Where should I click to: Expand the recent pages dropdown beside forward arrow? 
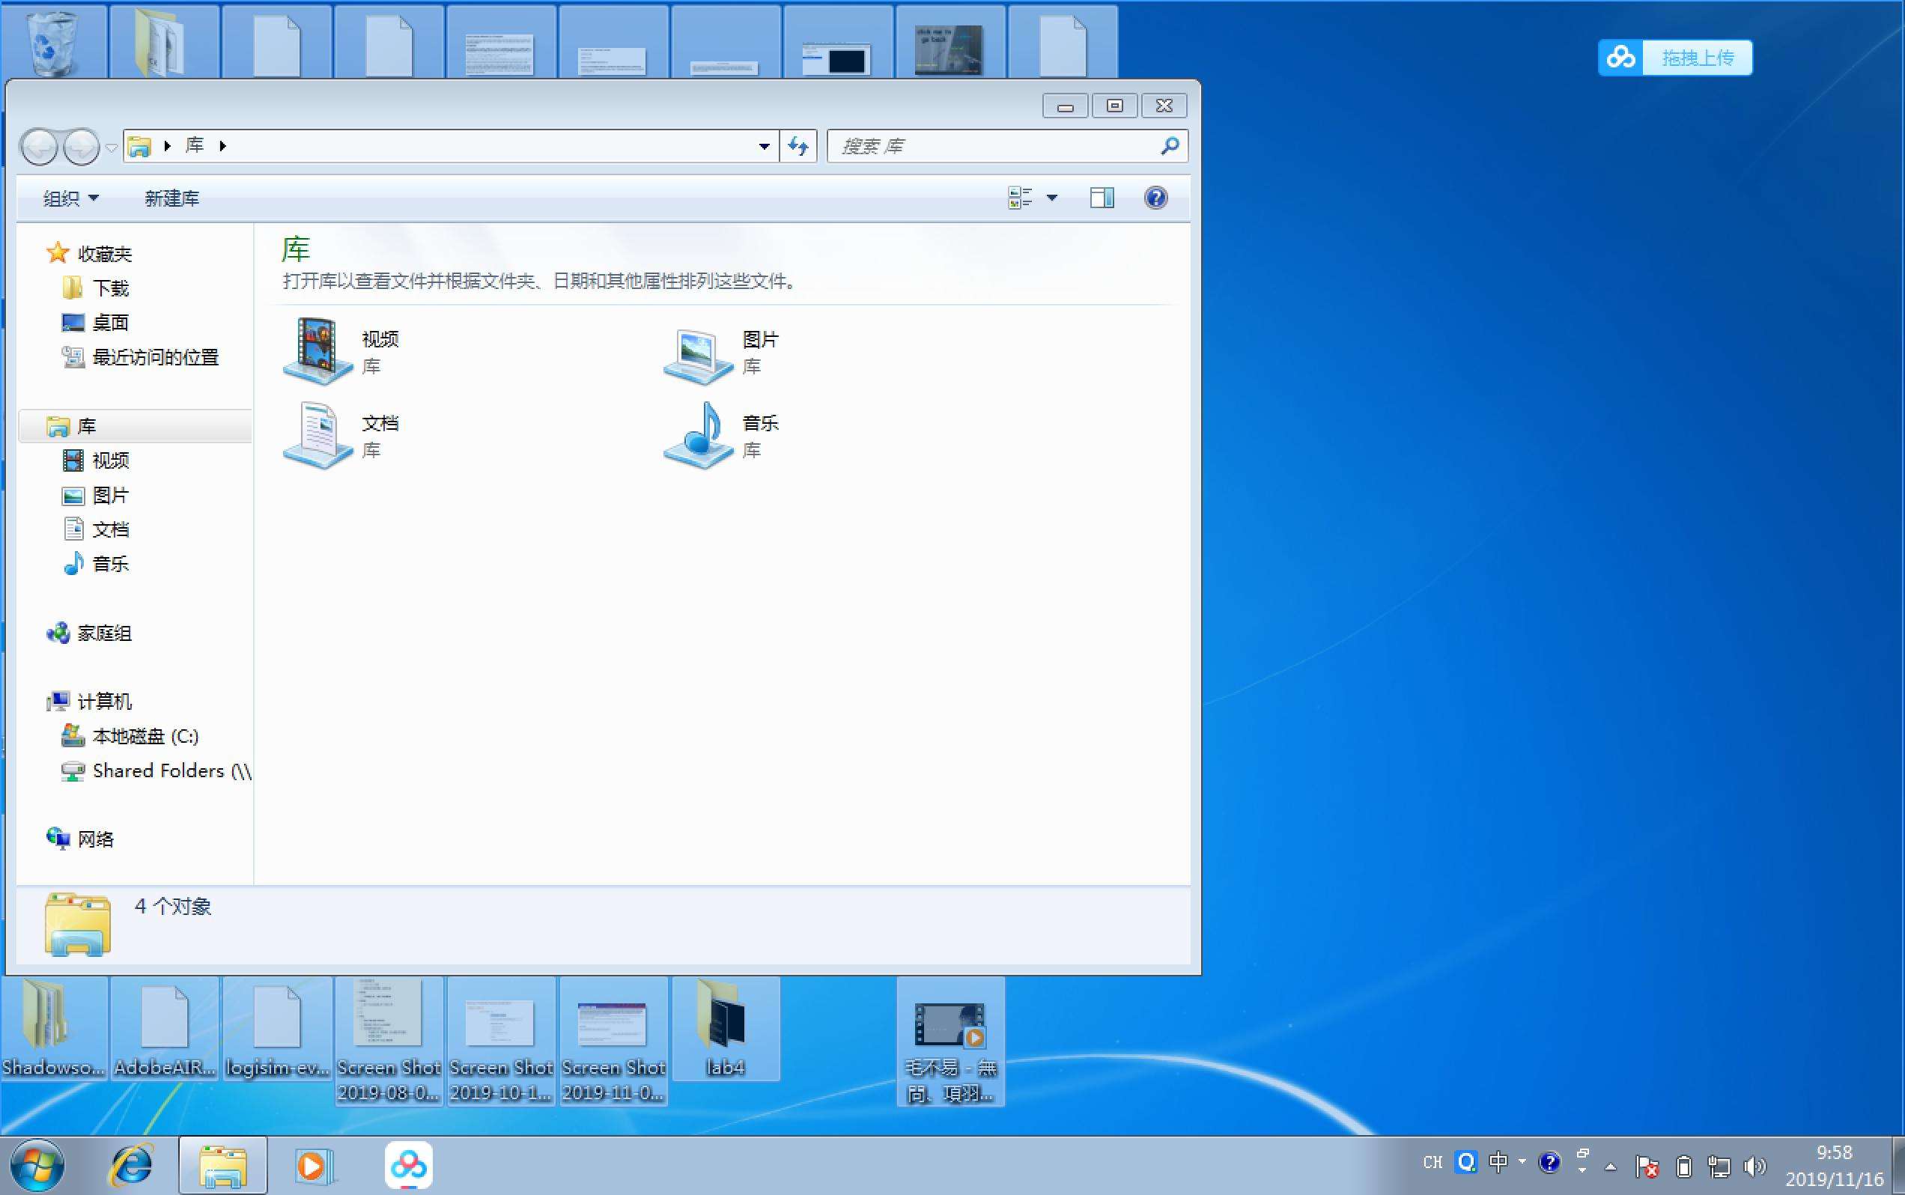click(112, 147)
